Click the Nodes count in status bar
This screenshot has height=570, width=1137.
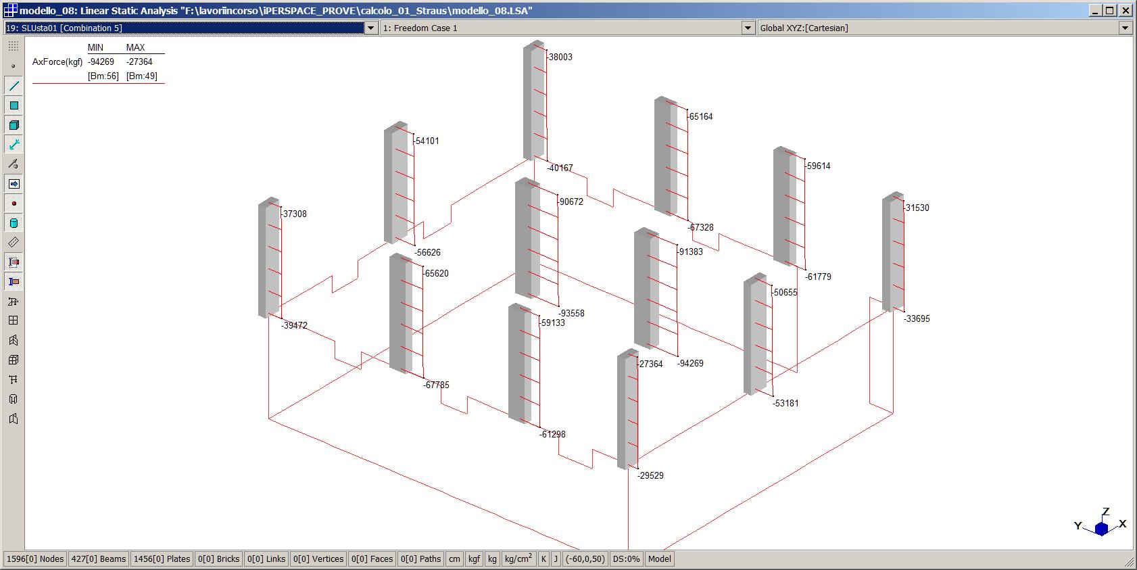[x=35, y=559]
